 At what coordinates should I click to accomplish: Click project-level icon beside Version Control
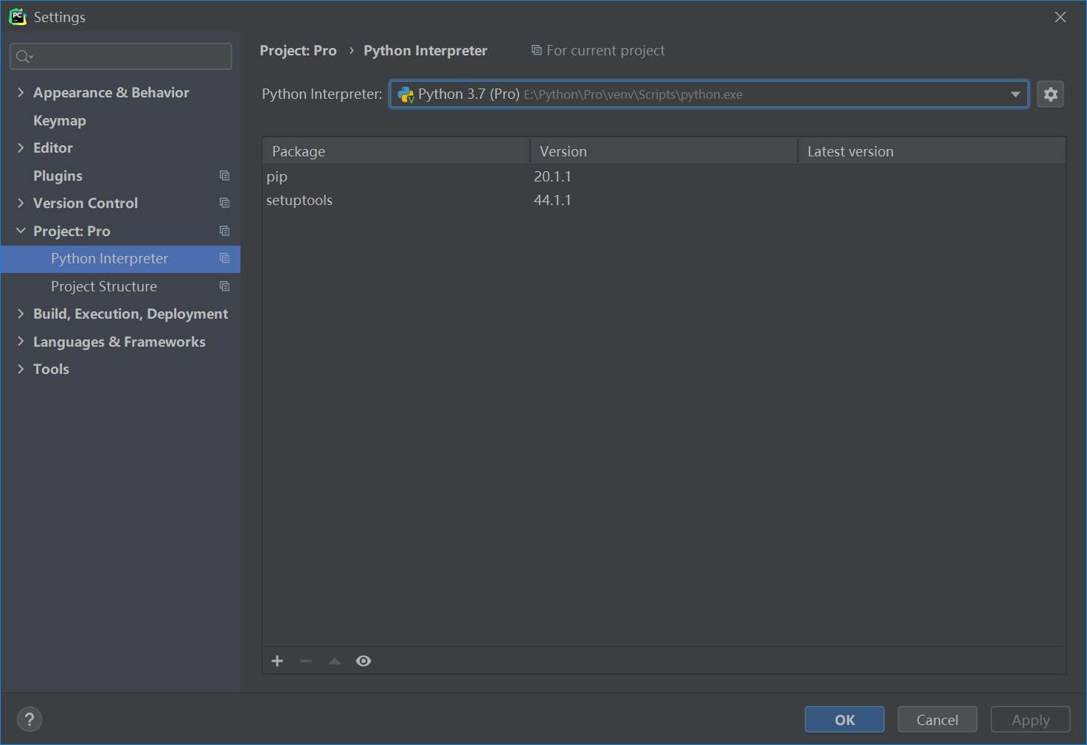(225, 203)
